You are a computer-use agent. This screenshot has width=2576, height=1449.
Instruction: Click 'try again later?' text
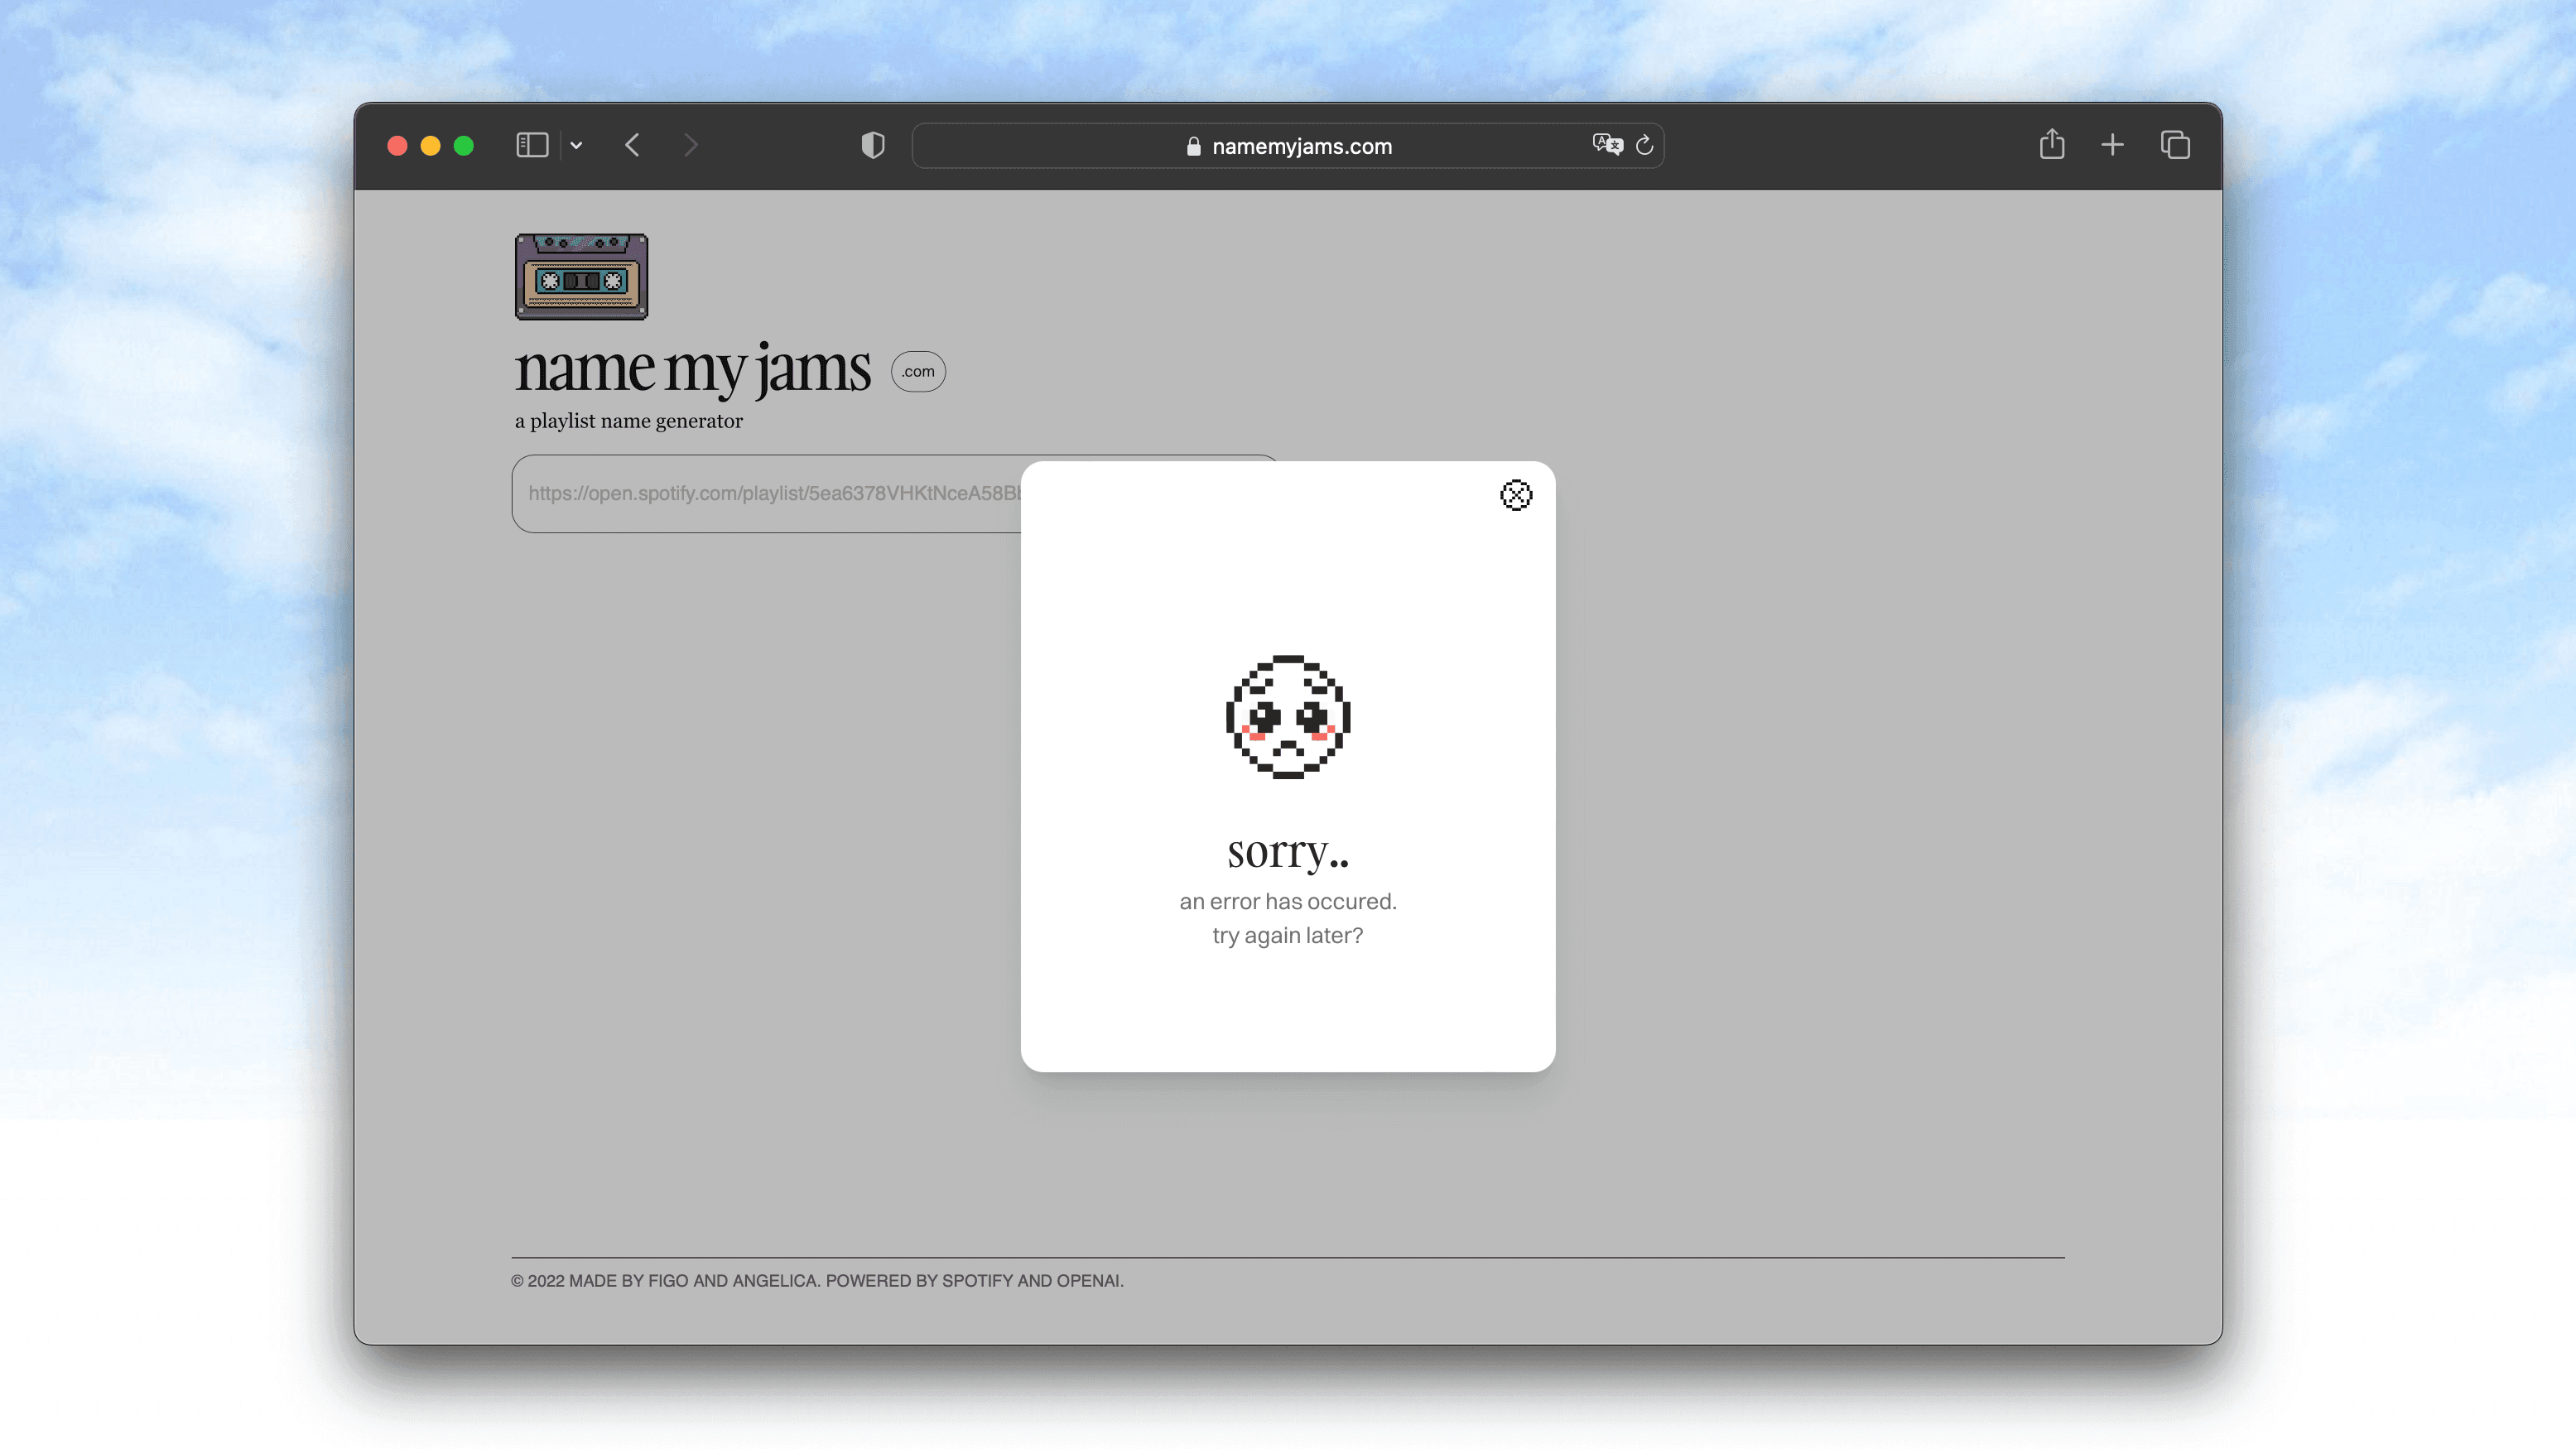[1288, 935]
